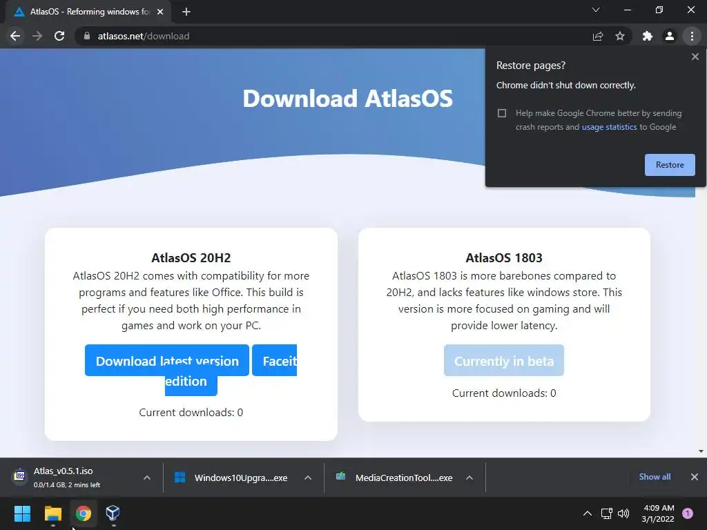Click "Chrome didn't shut down correctly." text
The width and height of the screenshot is (707, 530).
point(566,85)
